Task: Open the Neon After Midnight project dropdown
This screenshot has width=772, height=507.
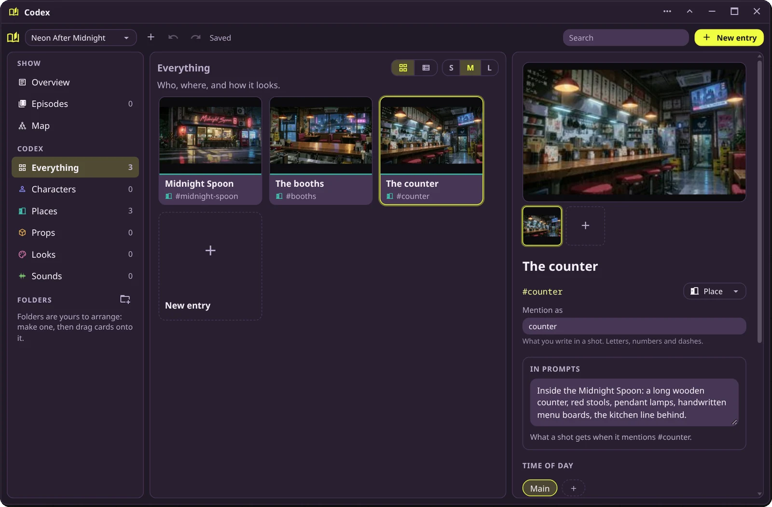Action: (81, 38)
